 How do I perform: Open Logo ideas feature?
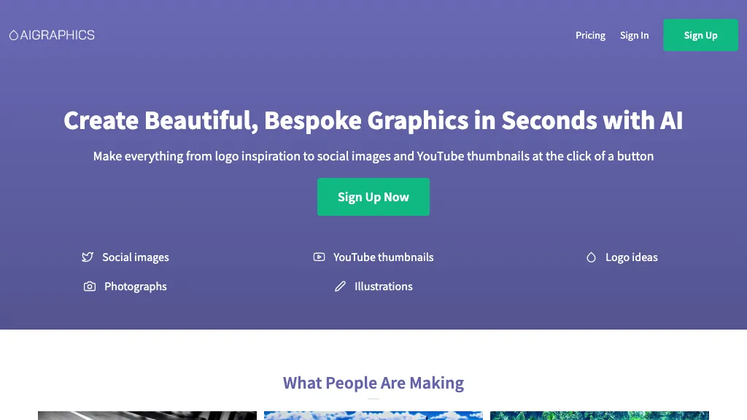pyautogui.click(x=630, y=257)
